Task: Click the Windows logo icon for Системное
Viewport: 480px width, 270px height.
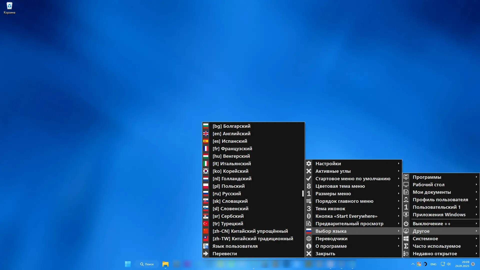Action: [x=406, y=238]
